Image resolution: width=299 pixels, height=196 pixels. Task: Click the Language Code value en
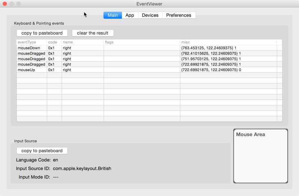(55, 160)
